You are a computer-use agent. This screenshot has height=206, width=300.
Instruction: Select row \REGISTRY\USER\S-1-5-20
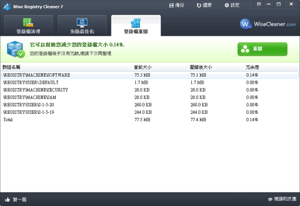(150, 105)
